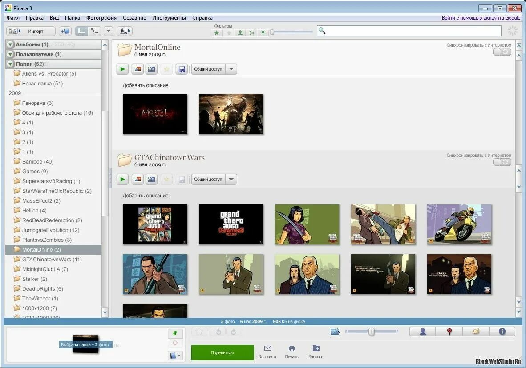Image resolution: width=526 pixels, height=368 pixels.
Task: Open the Вид menu
Action: 54,18
